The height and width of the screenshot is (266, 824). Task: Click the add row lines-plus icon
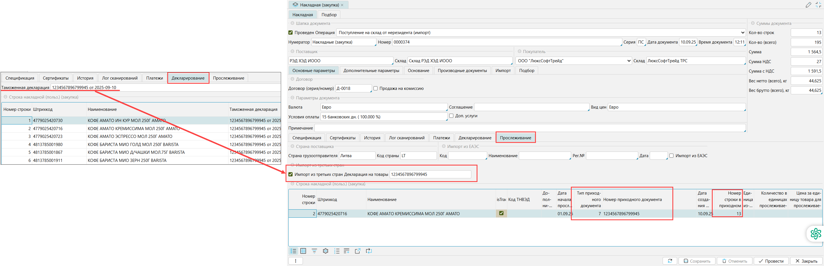click(347, 251)
